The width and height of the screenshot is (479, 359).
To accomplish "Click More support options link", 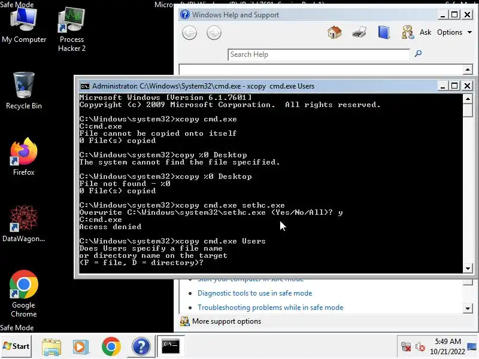I will (227, 321).
